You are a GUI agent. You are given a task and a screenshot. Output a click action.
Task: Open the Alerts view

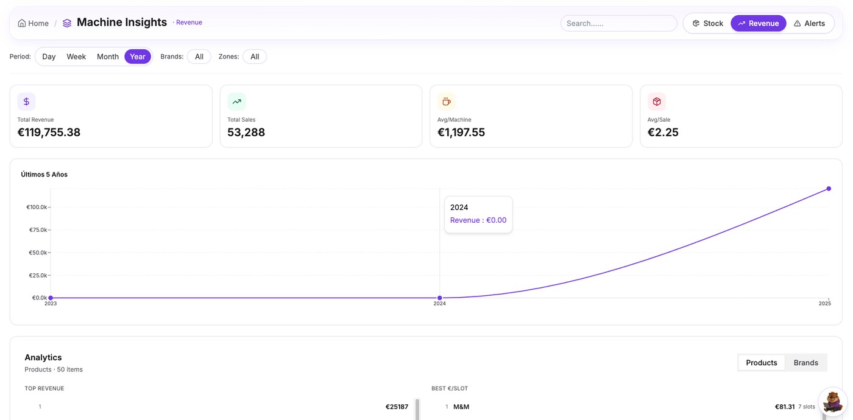pyautogui.click(x=810, y=23)
